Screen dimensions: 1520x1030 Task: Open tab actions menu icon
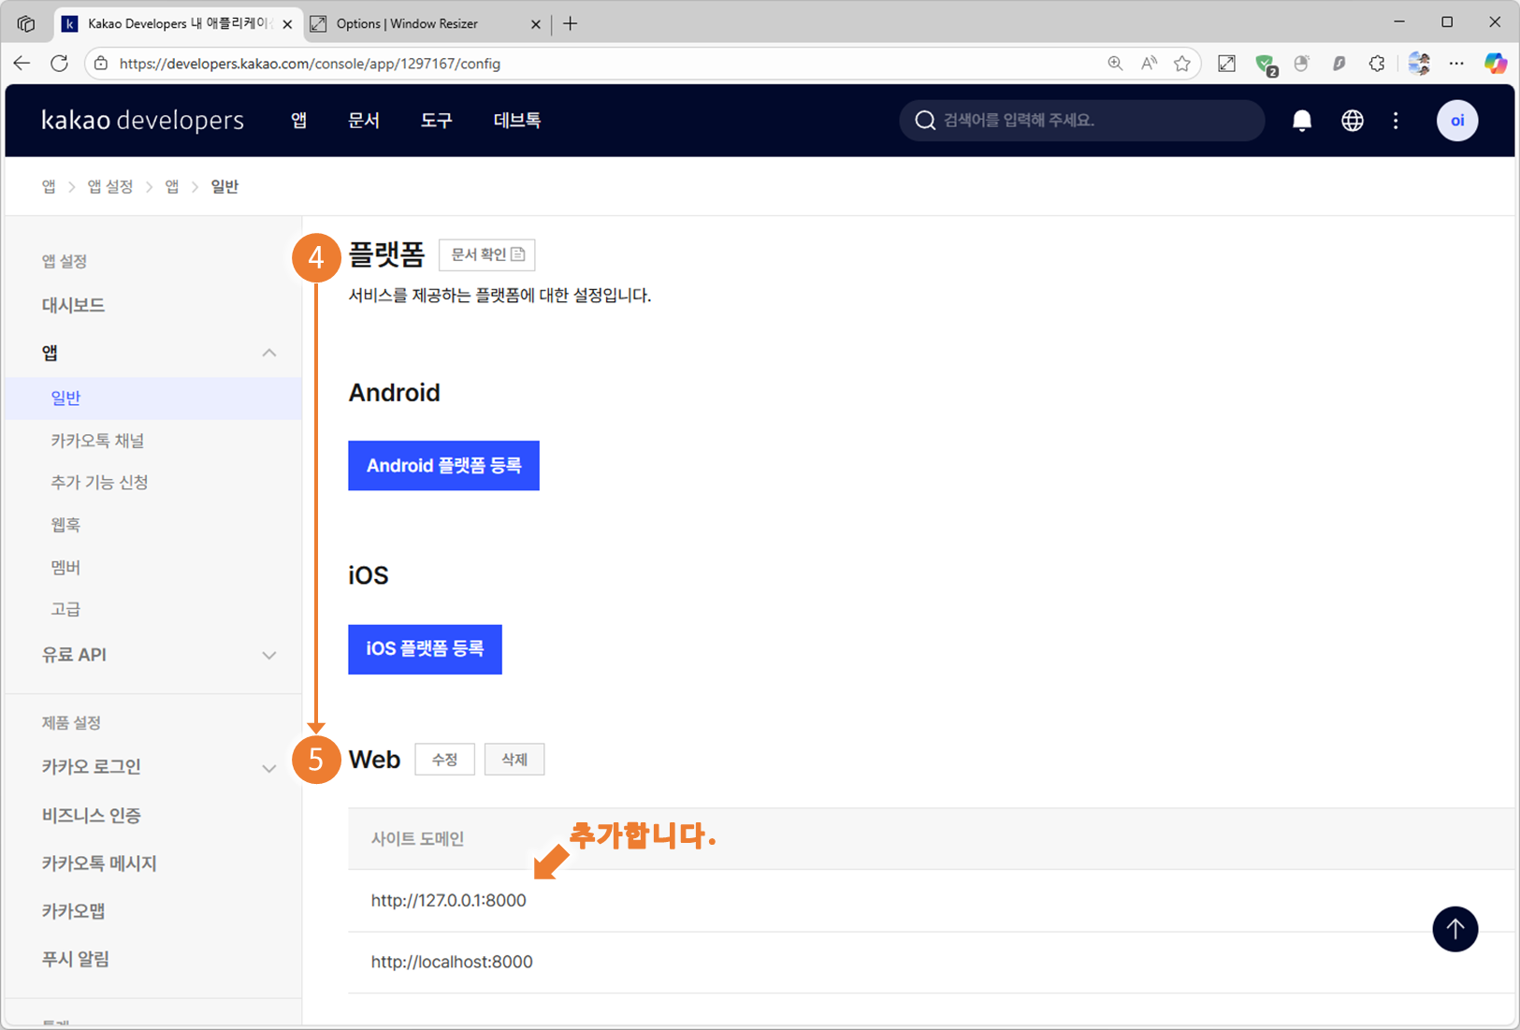coord(26,23)
